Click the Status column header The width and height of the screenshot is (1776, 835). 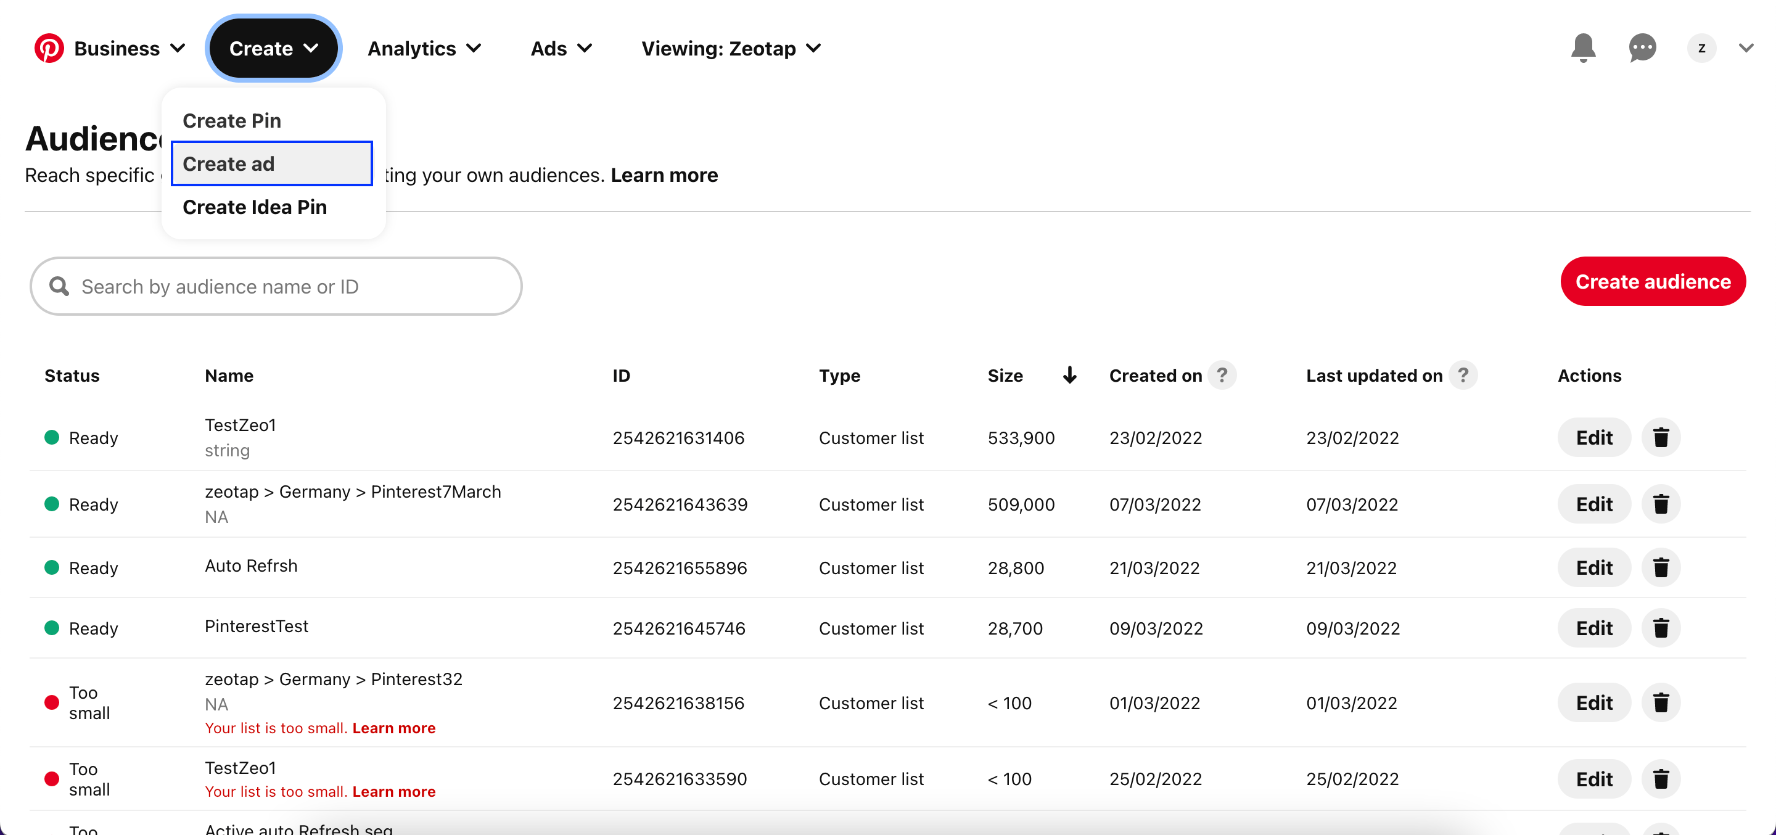tap(72, 376)
